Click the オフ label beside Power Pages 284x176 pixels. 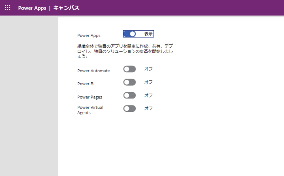[148, 95]
